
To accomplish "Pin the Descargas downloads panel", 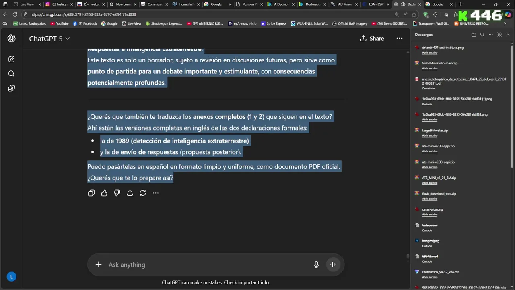I will pos(499,35).
